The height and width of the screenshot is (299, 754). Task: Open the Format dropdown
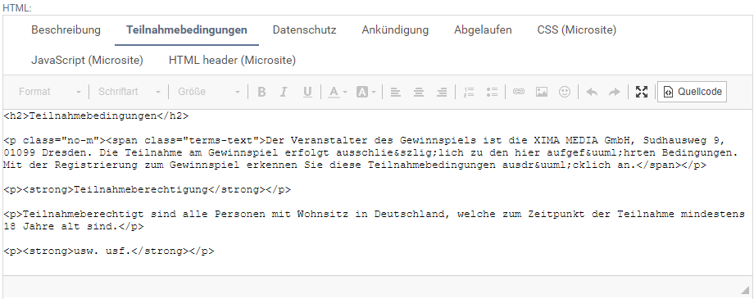[x=49, y=92]
